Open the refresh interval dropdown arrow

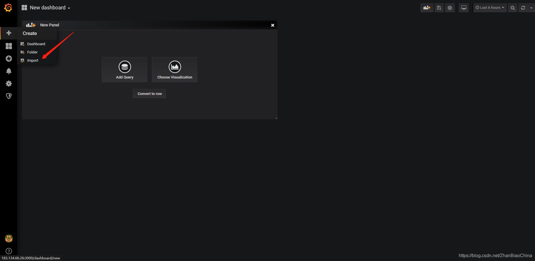click(x=531, y=8)
